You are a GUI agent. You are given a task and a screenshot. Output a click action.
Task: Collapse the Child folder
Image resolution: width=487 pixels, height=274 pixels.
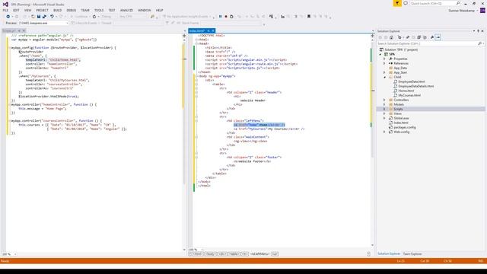(384, 77)
